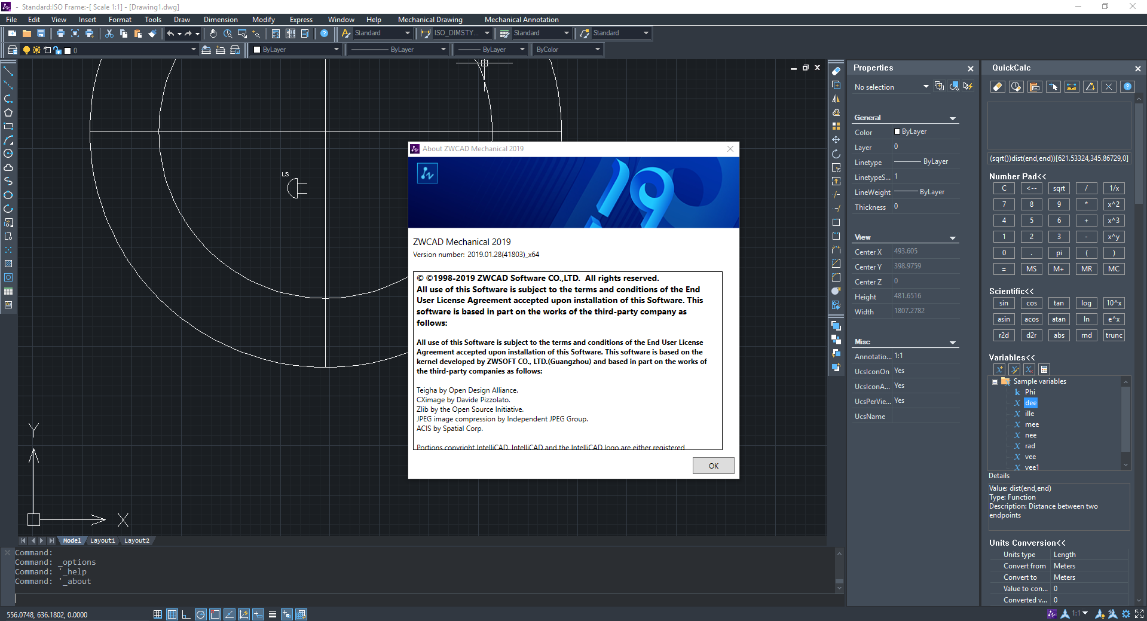This screenshot has width=1147, height=621.
Task: Select the Move tool in modify toolbar
Action: [x=836, y=140]
